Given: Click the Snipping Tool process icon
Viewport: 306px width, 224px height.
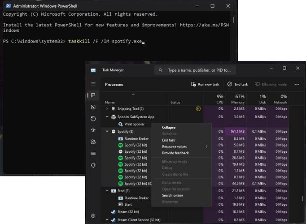Looking at the screenshot, I should tap(113, 109).
